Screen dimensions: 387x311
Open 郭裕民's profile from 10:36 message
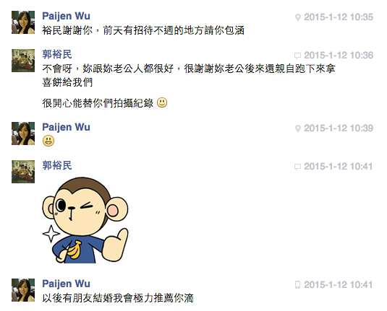(x=57, y=54)
